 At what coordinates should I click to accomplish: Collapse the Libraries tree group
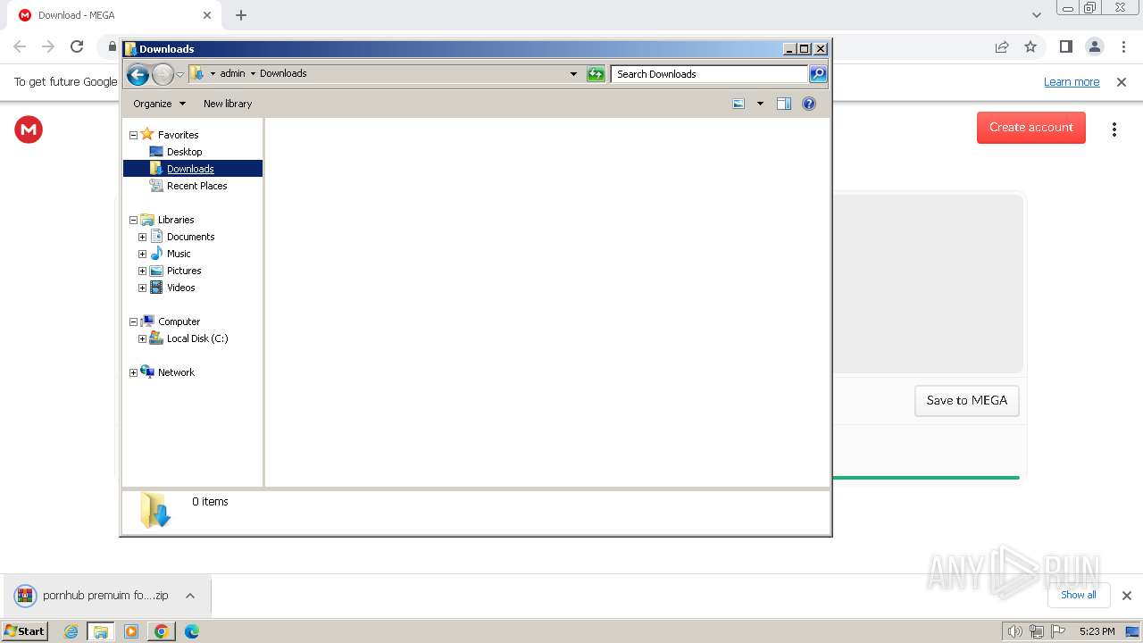tap(133, 220)
